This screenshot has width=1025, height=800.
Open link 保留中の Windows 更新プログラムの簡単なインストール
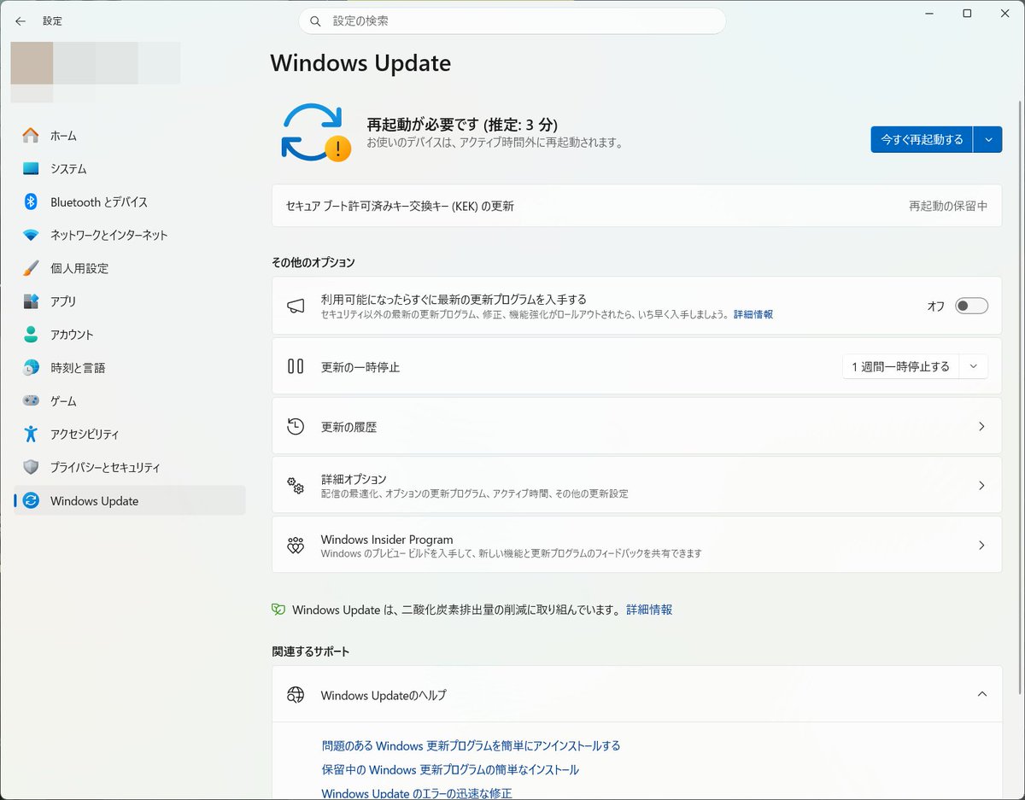click(450, 770)
